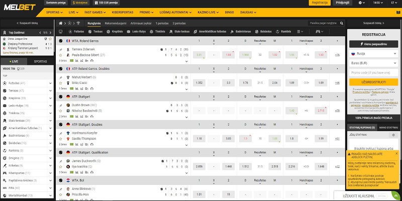Switch to the Rekomenduojami tab
Image resolution: width=402 pixels, height=201 pixels.
click(116, 23)
